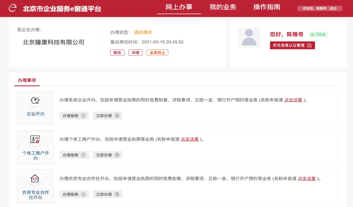Click 点击这里 link in 企业开办 description
The height and width of the screenshot is (207, 353).
tap(293, 100)
